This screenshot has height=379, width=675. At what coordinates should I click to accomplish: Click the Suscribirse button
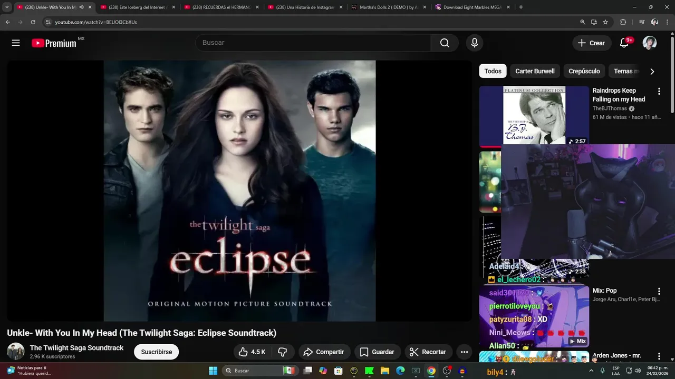[157, 352]
